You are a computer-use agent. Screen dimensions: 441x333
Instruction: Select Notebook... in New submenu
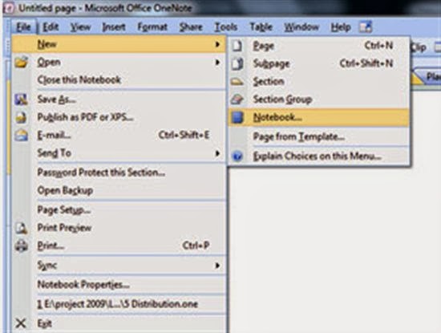318,117
